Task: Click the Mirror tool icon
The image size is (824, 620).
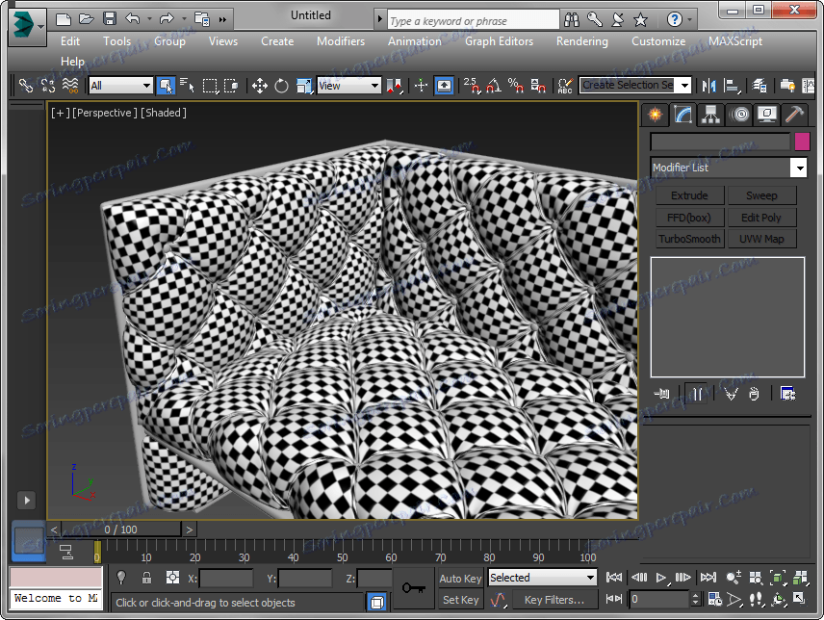Action: [709, 86]
